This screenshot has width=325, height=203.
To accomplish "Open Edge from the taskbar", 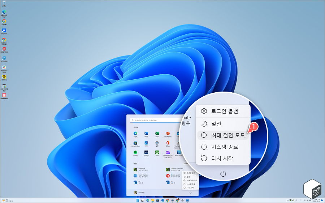I will tap(148, 200).
